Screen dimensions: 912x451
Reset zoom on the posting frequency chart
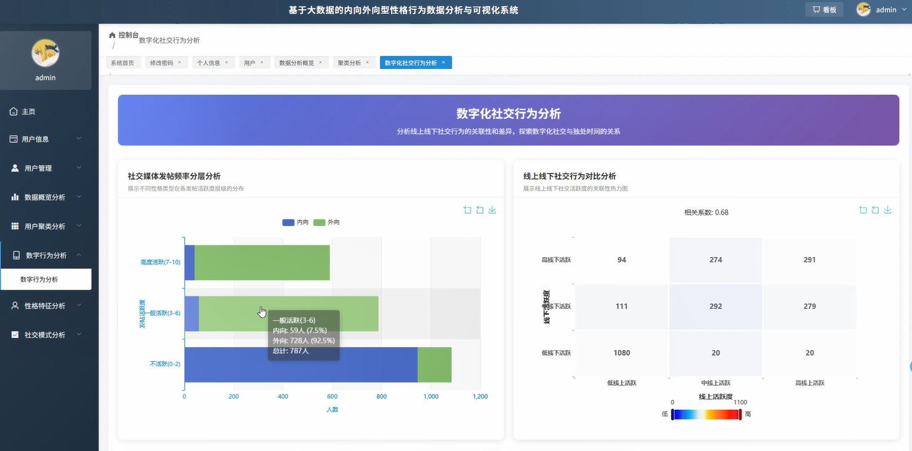click(x=480, y=210)
